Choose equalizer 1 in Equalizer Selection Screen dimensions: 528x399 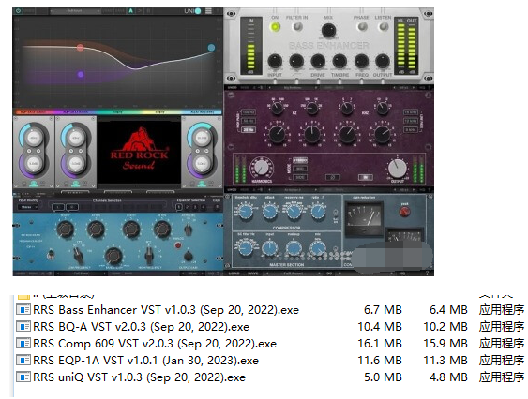179,207
